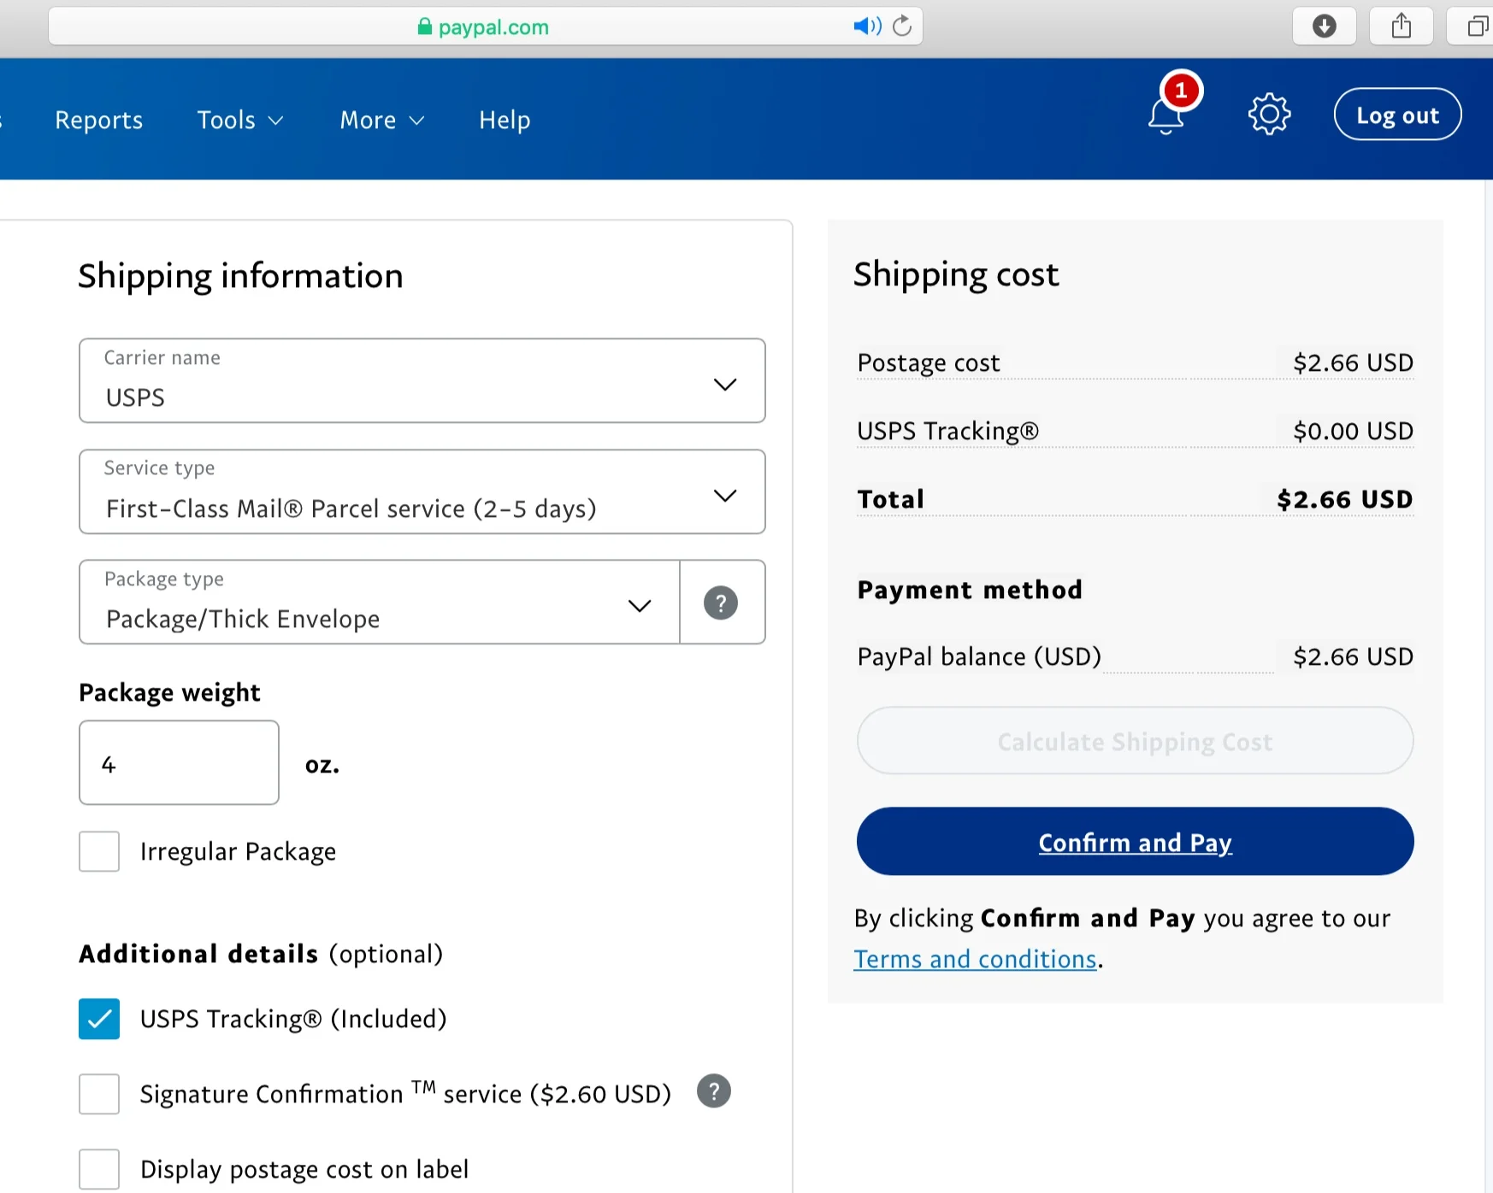1493x1193 pixels.
Task: Expand the More menu
Action: pos(382,120)
